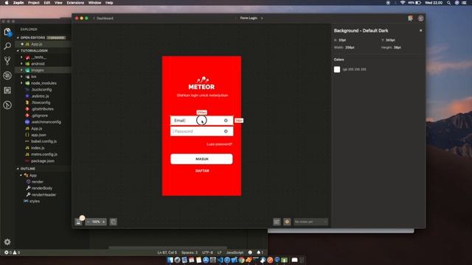Expand the ios folder
Image resolution: width=472 pixels, height=265 pixels.
[x=21, y=77]
